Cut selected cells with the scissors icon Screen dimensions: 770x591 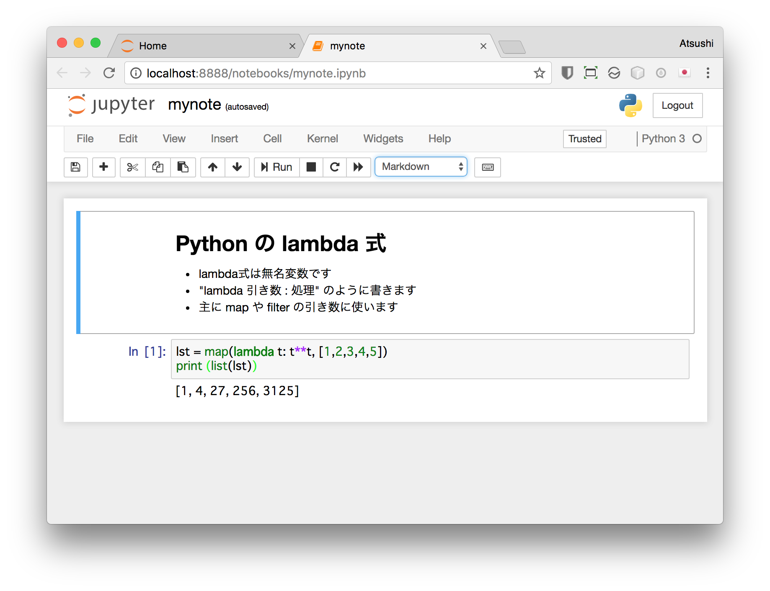tap(132, 167)
